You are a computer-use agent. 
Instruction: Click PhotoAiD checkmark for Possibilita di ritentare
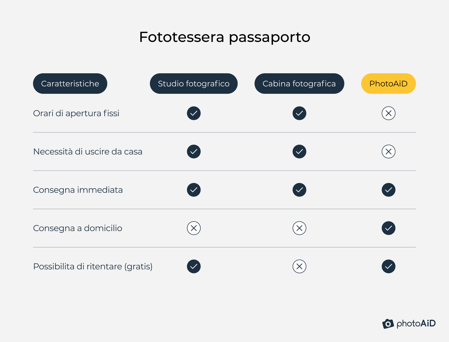[x=389, y=266]
